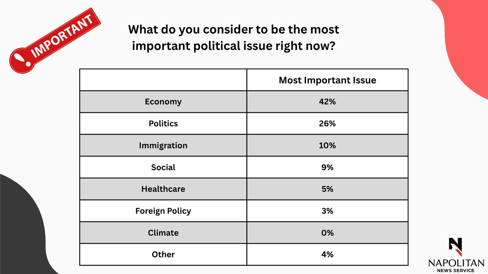
Task: Select the Foreign Policy row label
Action: coord(163,211)
